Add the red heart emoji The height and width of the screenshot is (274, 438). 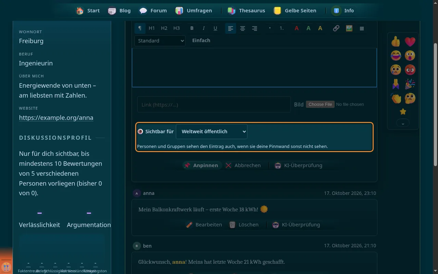tap(410, 42)
